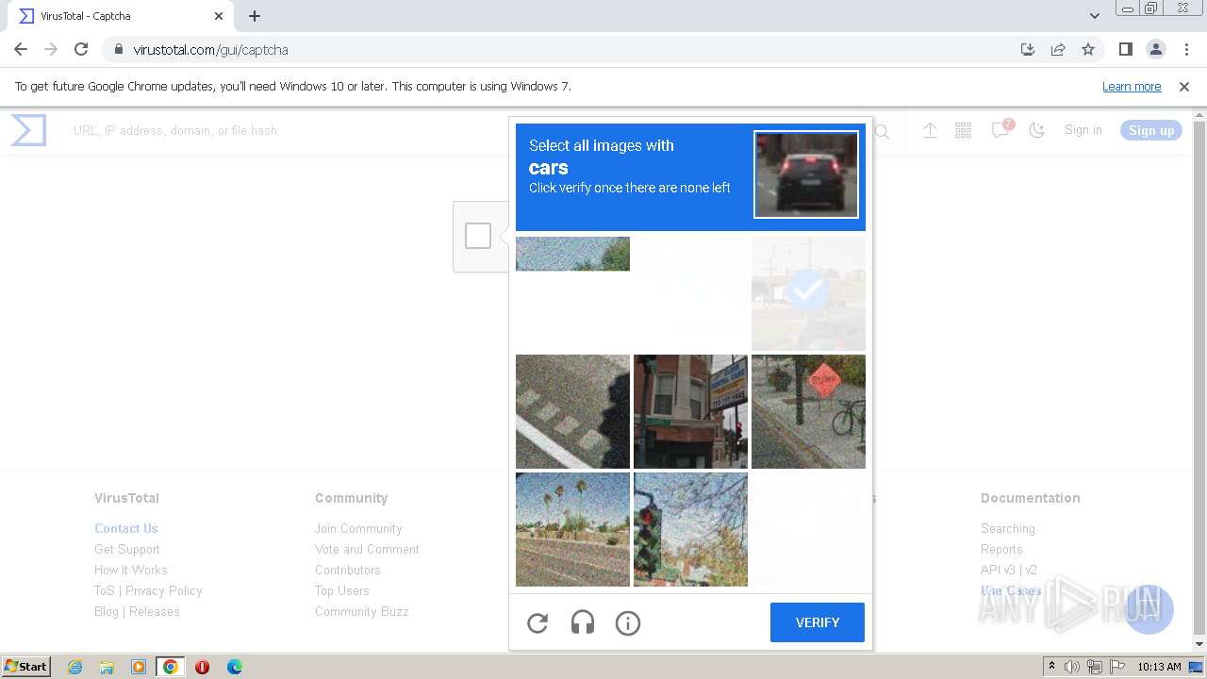The height and width of the screenshot is (679, 1207).
Task: Click the VirusTotal sigma logo
Action: 28,130
